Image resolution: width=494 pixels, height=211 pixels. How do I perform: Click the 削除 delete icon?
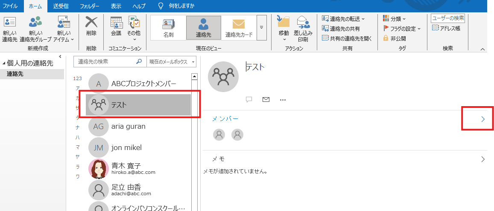pyautogui.click(x=91, y=27)
